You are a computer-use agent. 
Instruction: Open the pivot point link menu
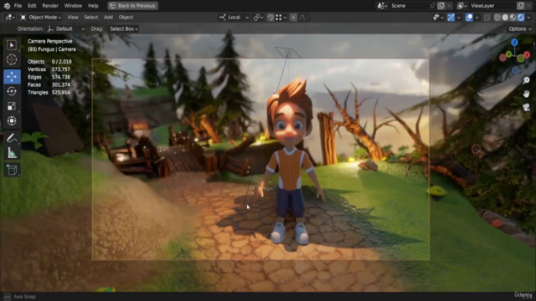(259, 18)
